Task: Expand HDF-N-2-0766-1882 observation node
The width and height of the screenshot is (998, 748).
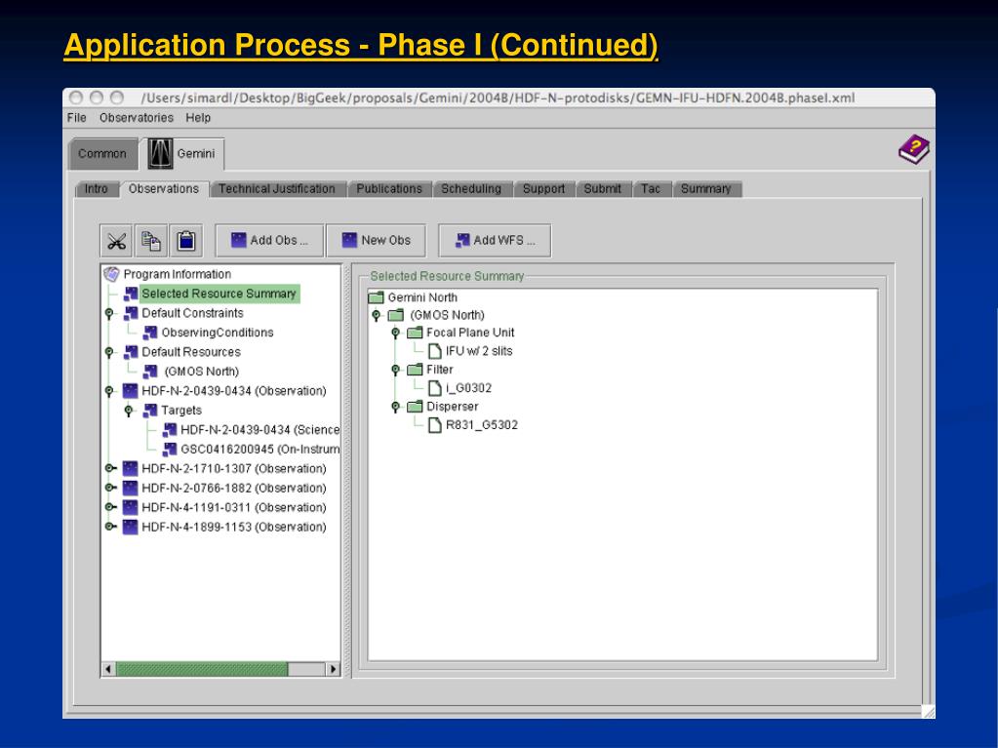Action: point(110,488)
